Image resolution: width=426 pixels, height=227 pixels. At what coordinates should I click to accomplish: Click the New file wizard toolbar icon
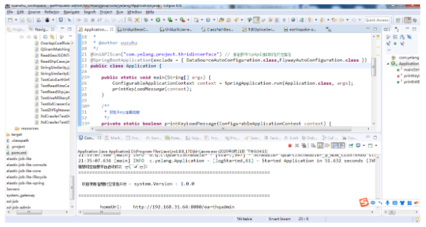tap(10, 20)
